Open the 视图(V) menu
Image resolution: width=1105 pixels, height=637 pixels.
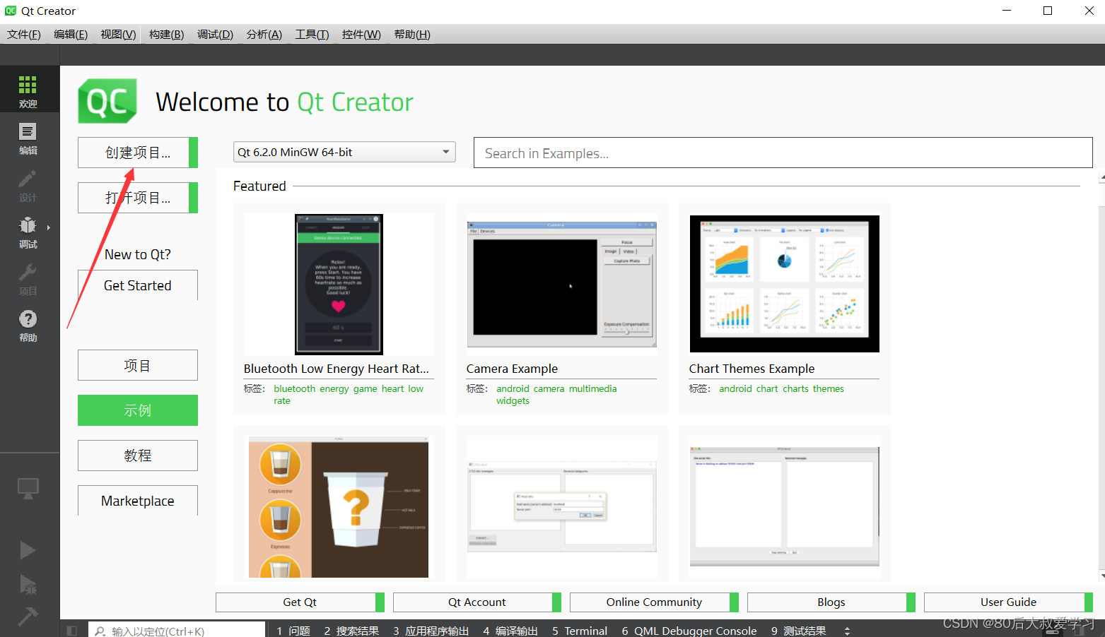pos(118,35)
